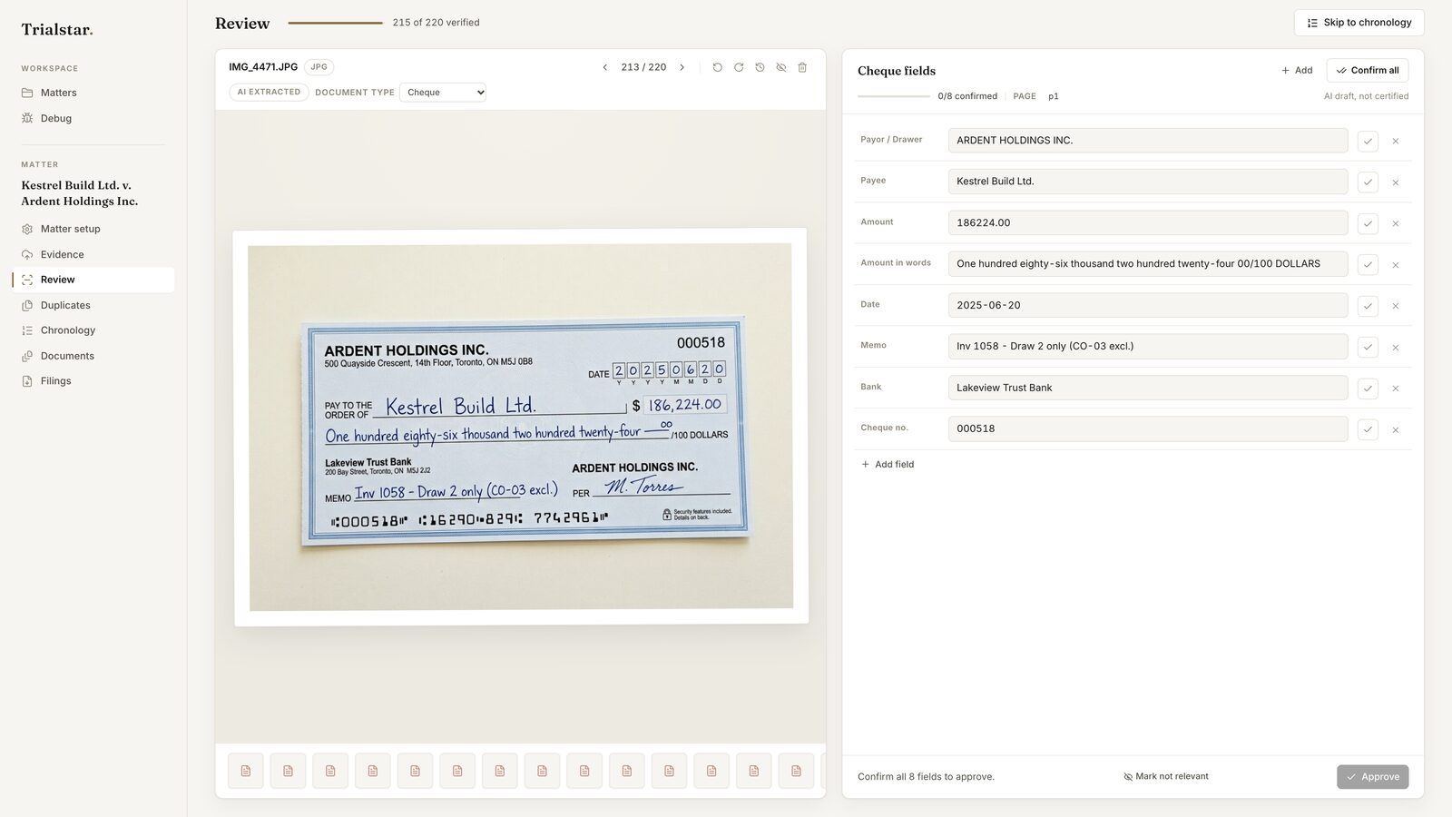Remove the Amount in words field
Screen dimensions: 1452x817
pyautogui.click(x=1396, y=265)
